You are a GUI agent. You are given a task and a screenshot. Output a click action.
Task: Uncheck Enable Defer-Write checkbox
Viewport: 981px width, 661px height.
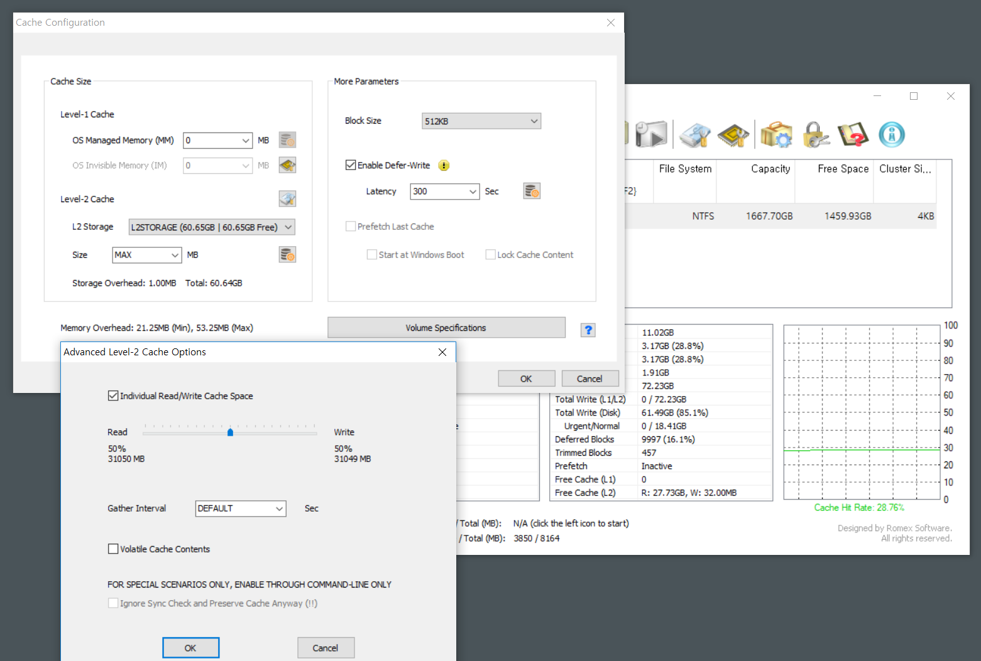click(351, 165)
